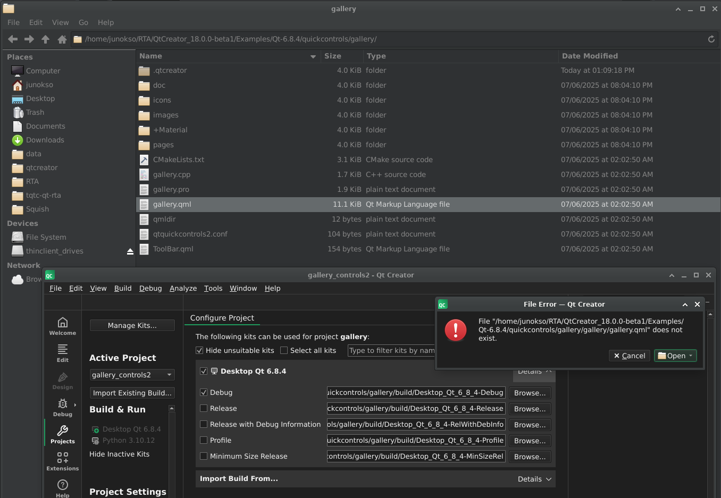Enable the Profile build configuration
Image resolution: width=721 pixels, height=498 pixels.
204,440
